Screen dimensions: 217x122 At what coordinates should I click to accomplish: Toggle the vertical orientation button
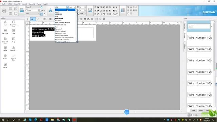pos(44,14)
